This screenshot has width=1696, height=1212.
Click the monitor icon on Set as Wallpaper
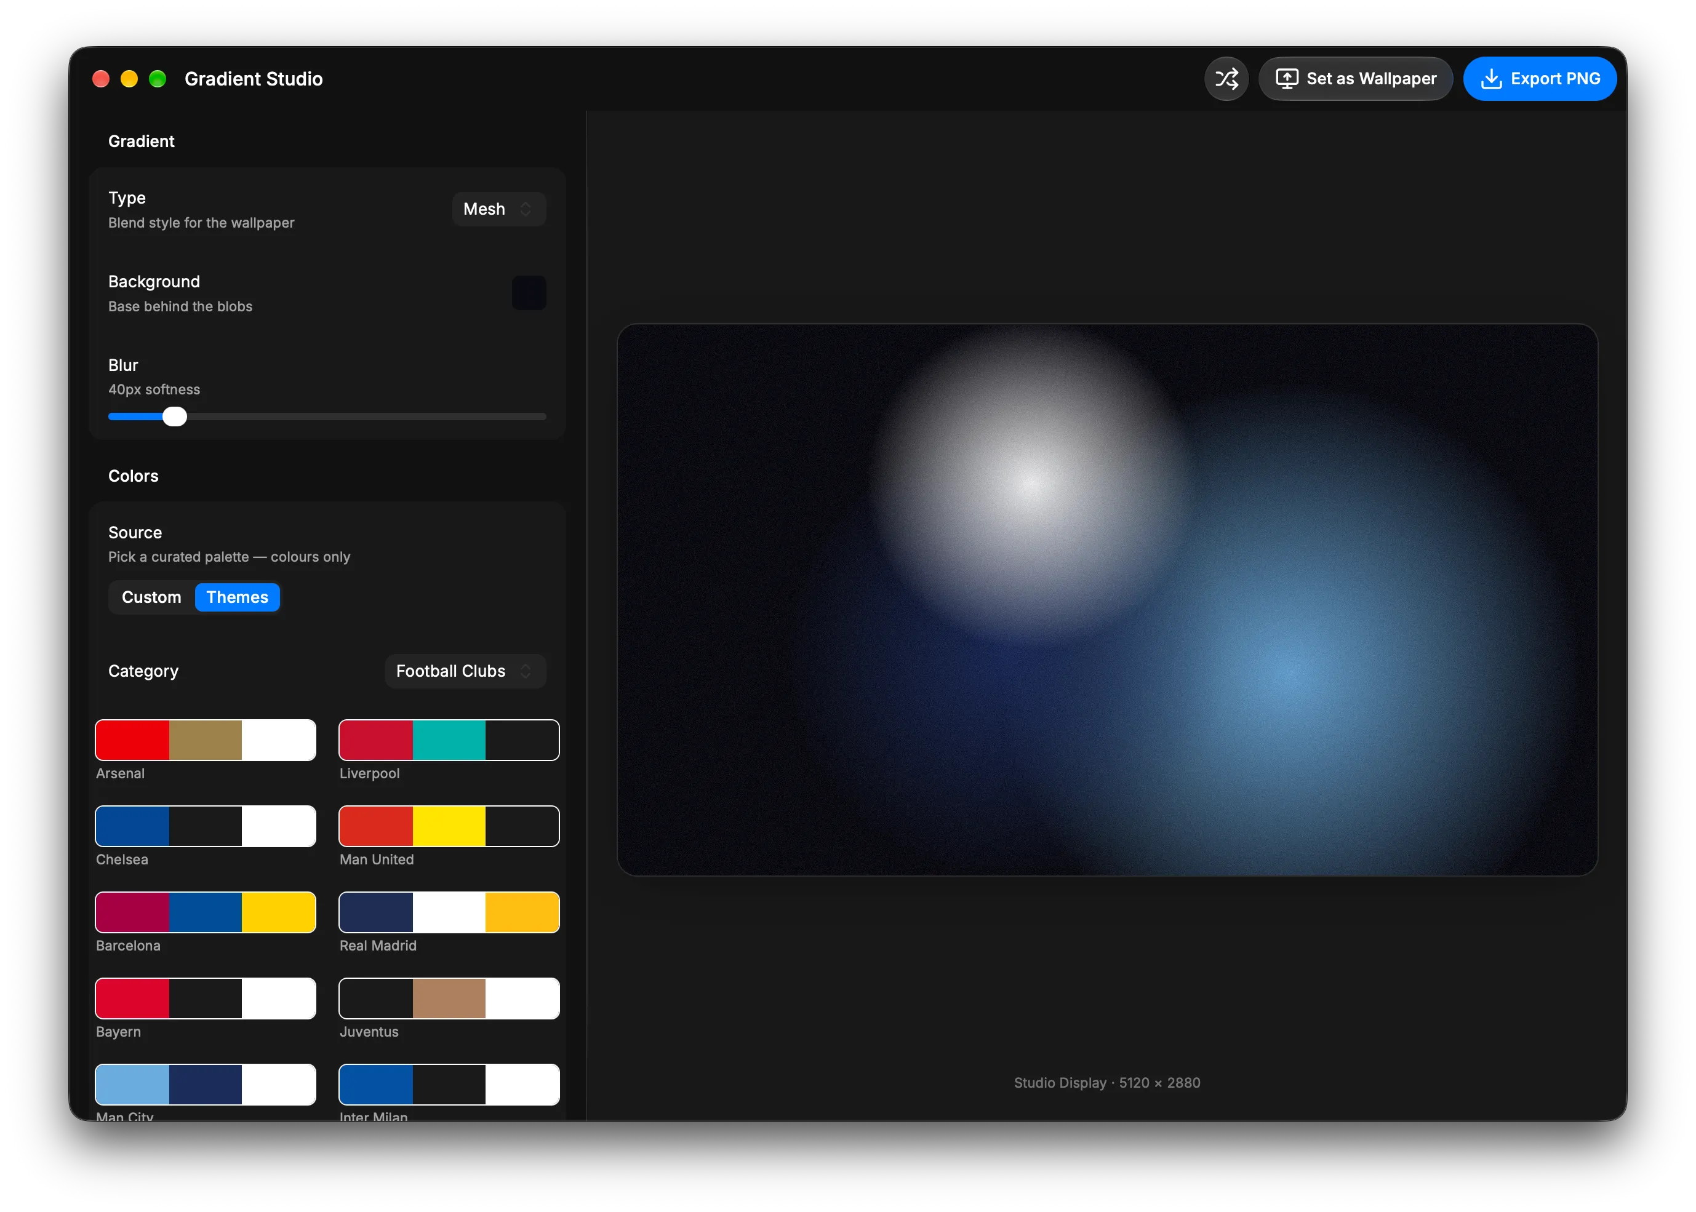click(1286, 78)
